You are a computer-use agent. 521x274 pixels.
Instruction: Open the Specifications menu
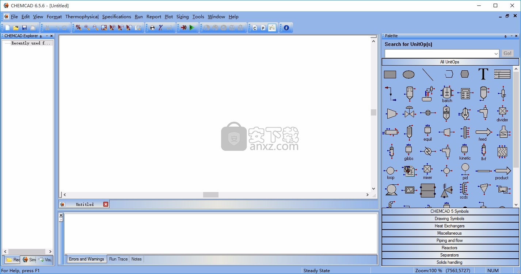tap(117, 17)
